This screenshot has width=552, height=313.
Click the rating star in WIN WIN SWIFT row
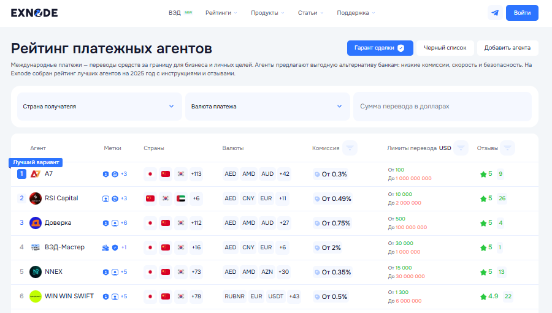[483, 297]
